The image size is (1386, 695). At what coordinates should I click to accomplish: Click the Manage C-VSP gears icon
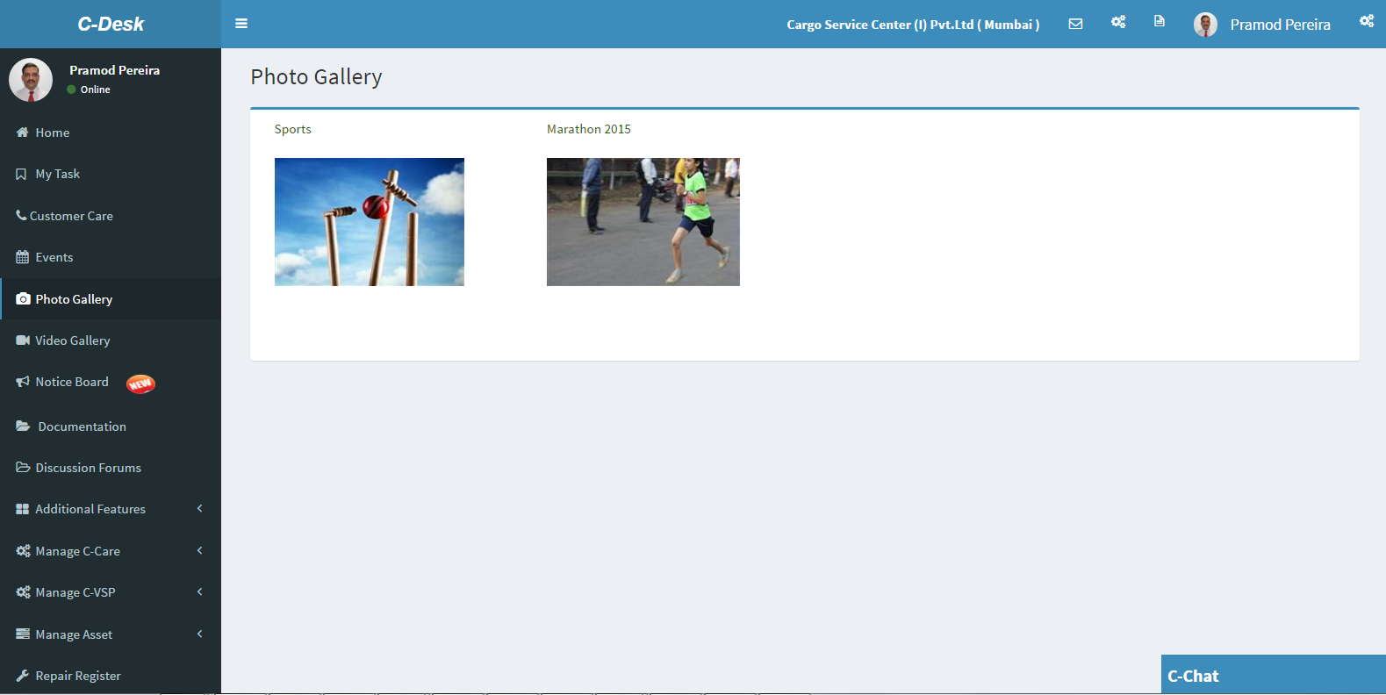pos(23,592)
